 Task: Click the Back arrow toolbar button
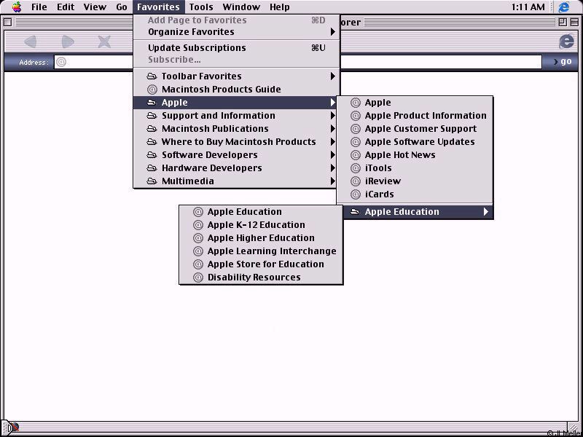click(31, 42)
